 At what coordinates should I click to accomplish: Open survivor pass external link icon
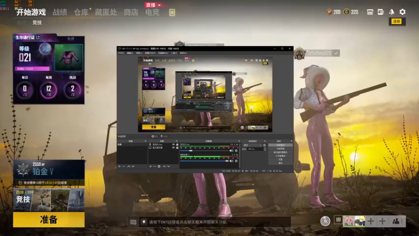coord(38,37)
